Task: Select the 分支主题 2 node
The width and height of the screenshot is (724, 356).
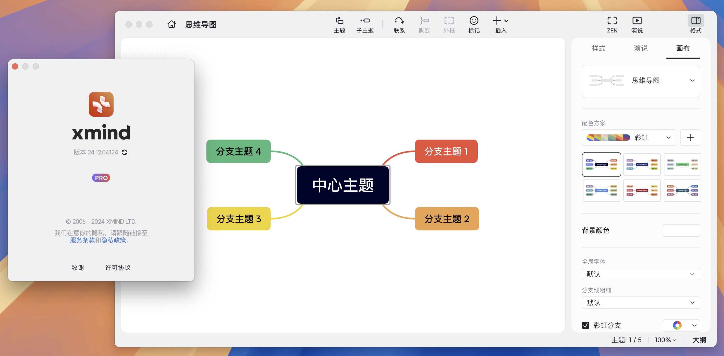Action: 447,219
